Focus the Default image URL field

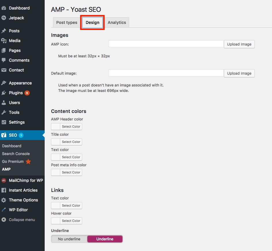(x=166, y=73)
